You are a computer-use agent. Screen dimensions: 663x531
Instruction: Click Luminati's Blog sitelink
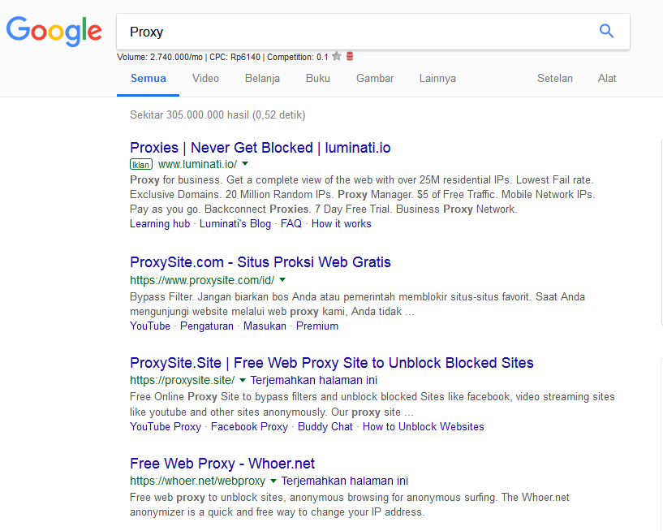tap(235, 224)
